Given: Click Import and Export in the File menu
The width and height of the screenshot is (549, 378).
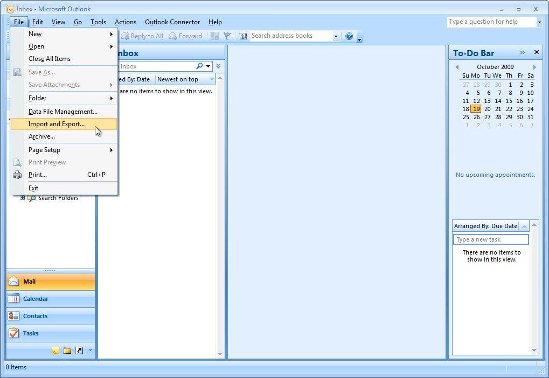Looking at the screenshot, I should point(64,124).
